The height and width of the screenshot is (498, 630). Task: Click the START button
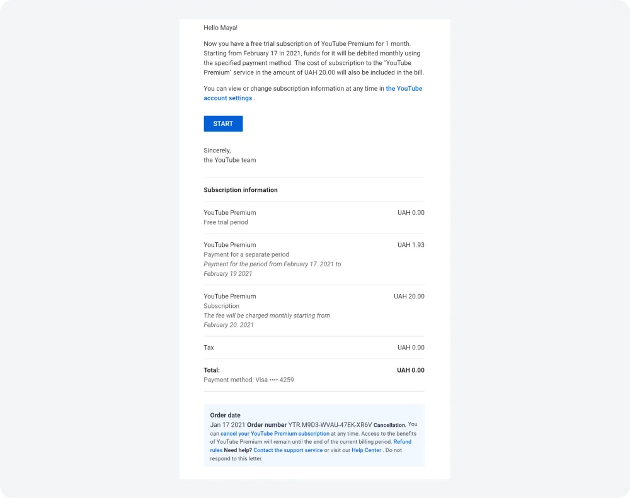click(x=222, y=123)
